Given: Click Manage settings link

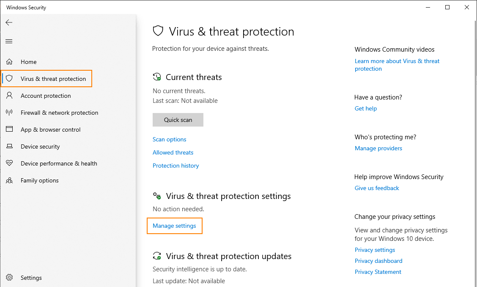Looking at the screenshot, I should tap(174, 226).
